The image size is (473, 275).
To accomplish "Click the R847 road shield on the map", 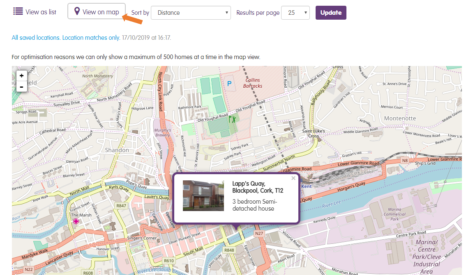I will 121,206.
